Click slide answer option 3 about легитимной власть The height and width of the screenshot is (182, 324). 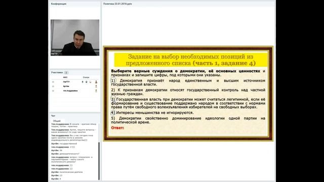(188, 103)
